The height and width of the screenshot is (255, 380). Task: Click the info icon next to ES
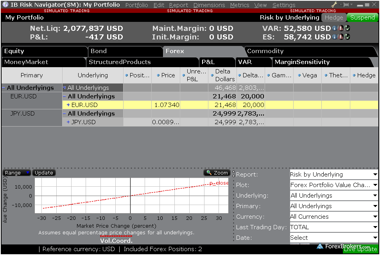335,37
